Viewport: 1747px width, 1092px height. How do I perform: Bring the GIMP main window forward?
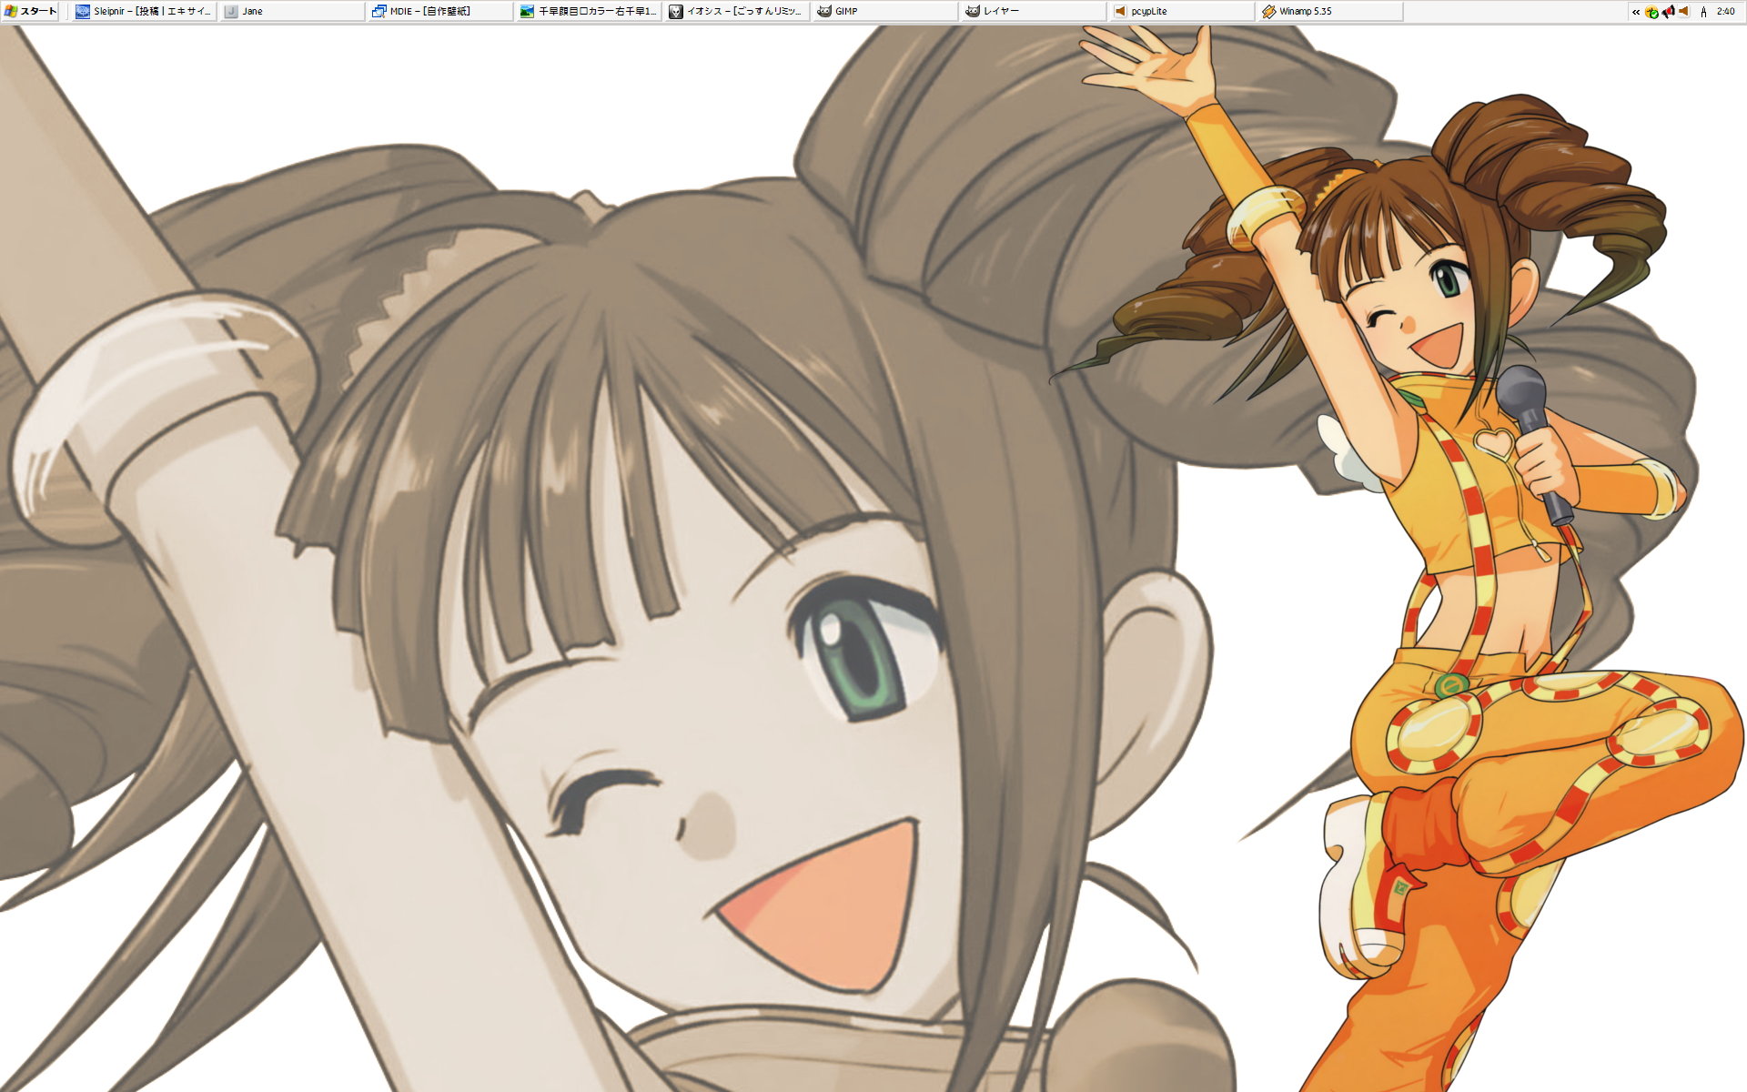click(884, 11)
